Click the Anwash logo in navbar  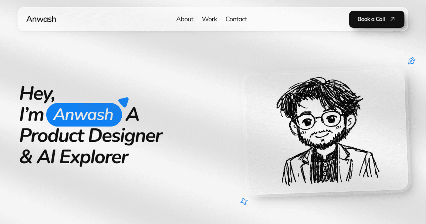[x=41, y=19]
